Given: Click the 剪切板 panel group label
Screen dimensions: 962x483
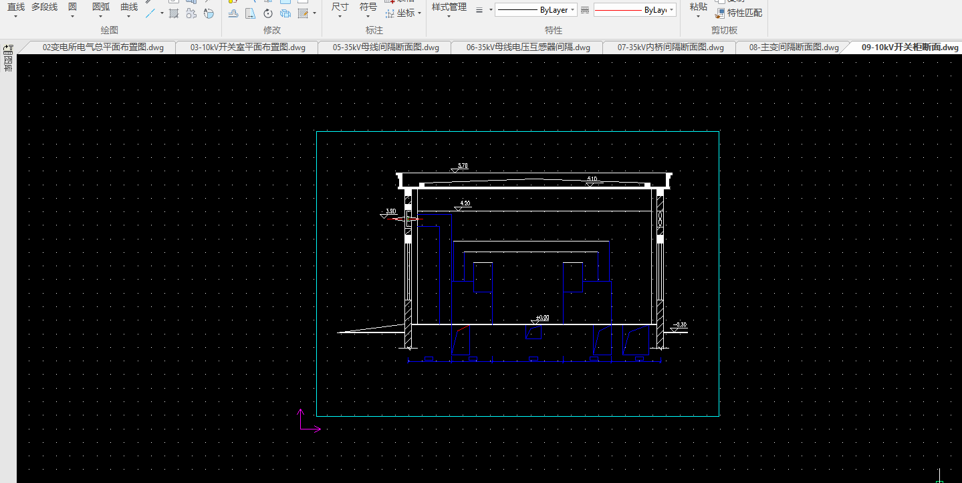Looking at the screenshot, I should click(x=724, y=30).
